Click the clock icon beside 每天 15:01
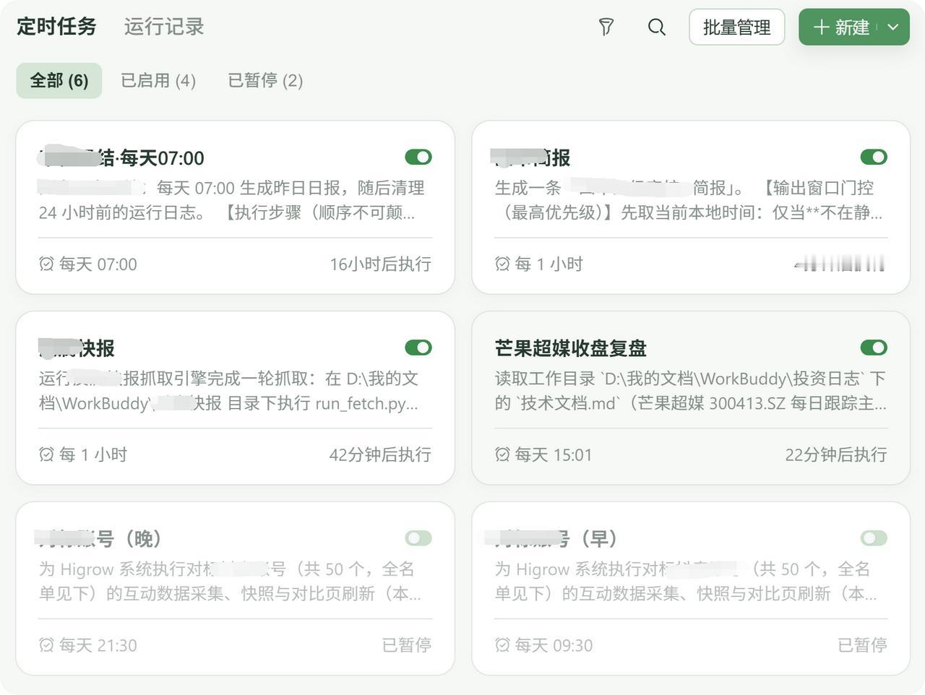 click(x=502, y=455)
